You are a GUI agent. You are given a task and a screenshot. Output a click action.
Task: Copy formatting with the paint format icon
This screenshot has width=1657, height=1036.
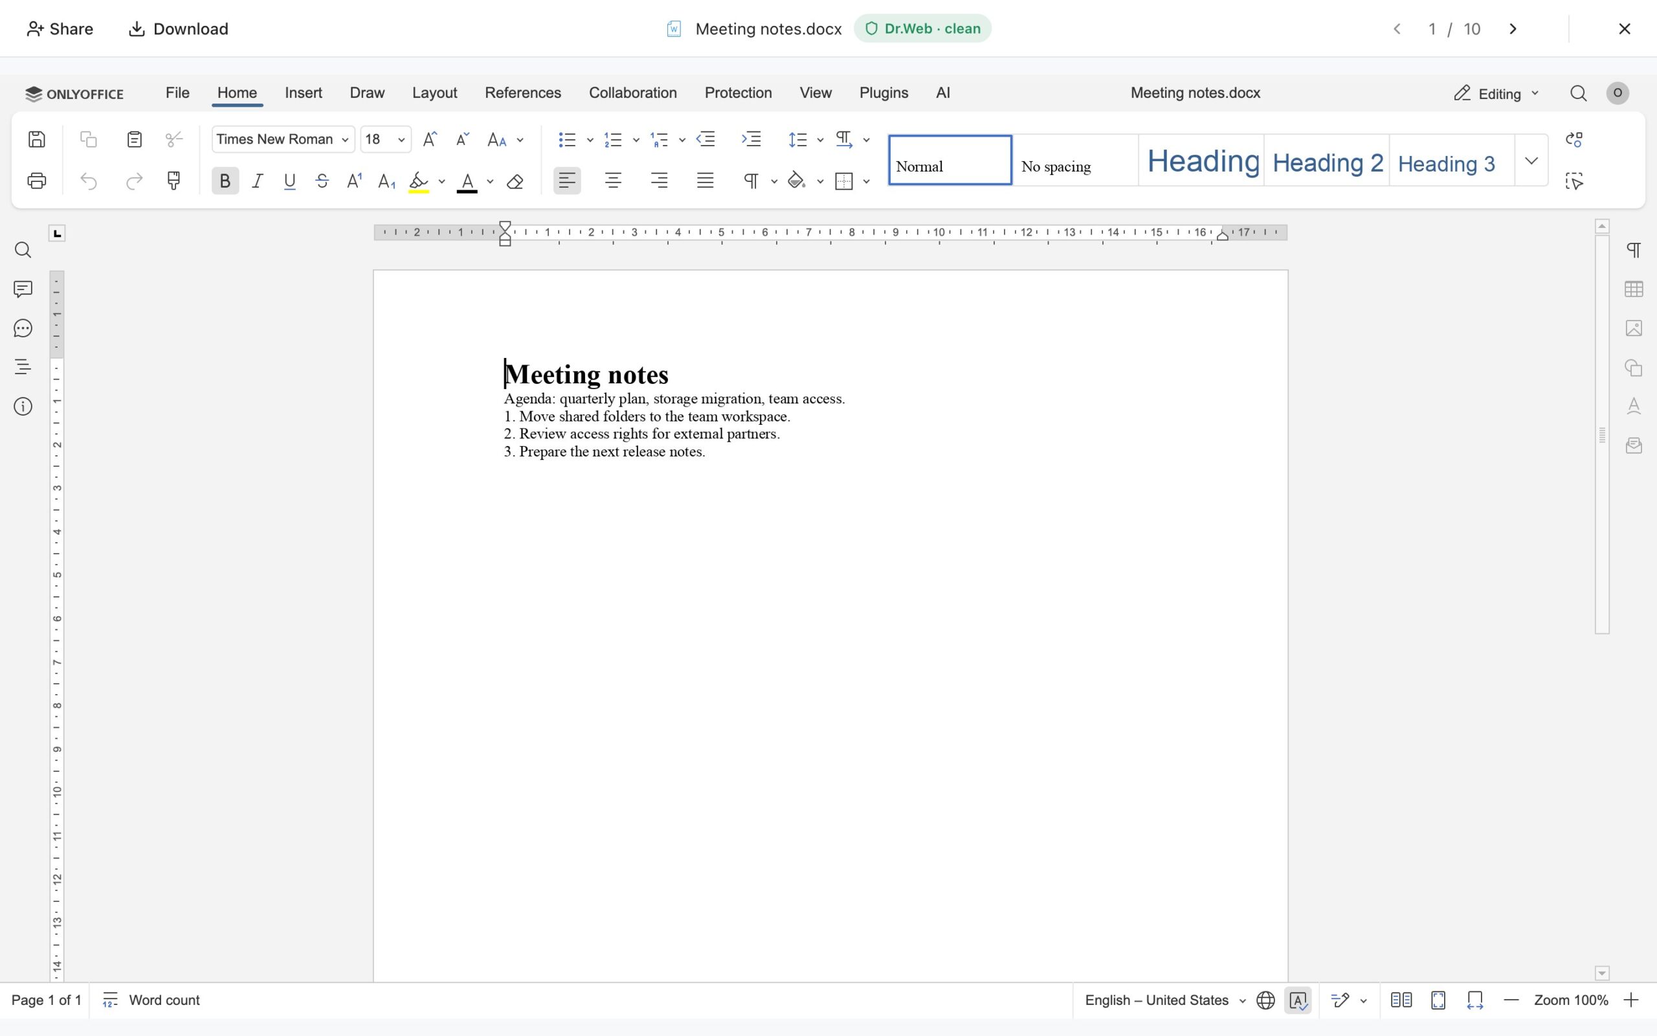pyautogui.click(x=174, y=181)
